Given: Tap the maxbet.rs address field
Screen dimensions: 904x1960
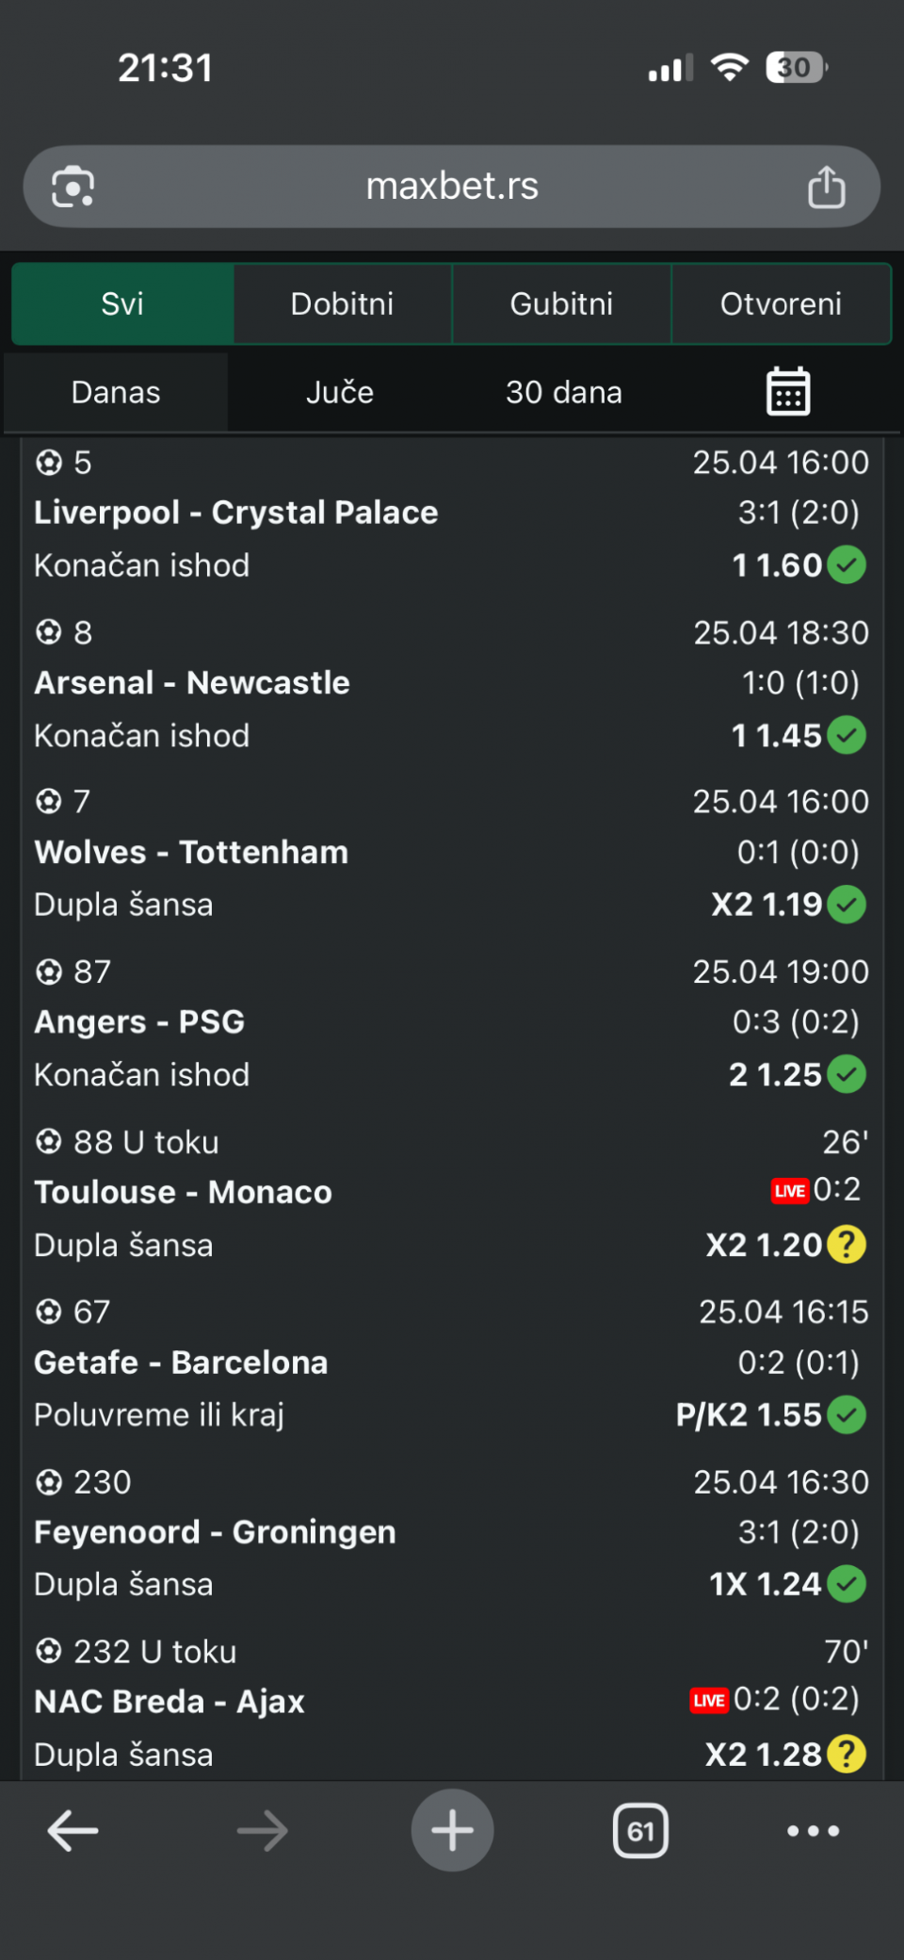Looking at the screenshot, I should point(452,187).
